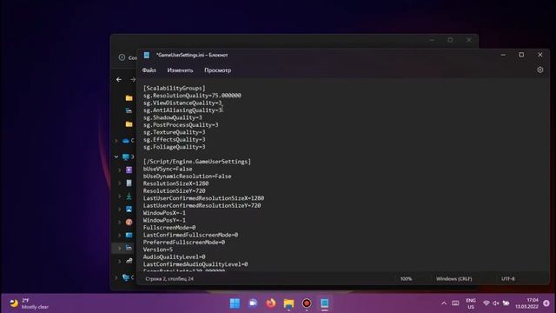Click the [ScalabilityGroups] header line

(x=174, y=88)
